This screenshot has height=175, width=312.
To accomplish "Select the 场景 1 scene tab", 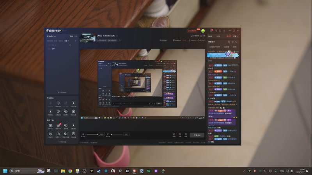I will click(66, 41).
